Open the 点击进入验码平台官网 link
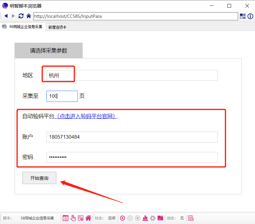Viewport: 255px width, 224px height. coord(86,116)
